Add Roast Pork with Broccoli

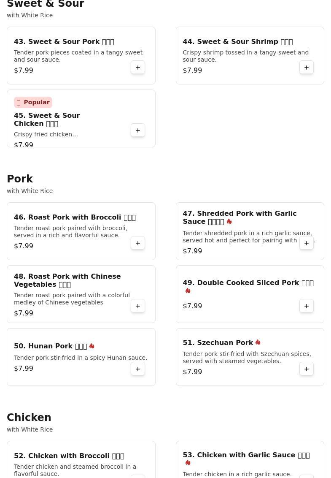[x=138, y=243]
